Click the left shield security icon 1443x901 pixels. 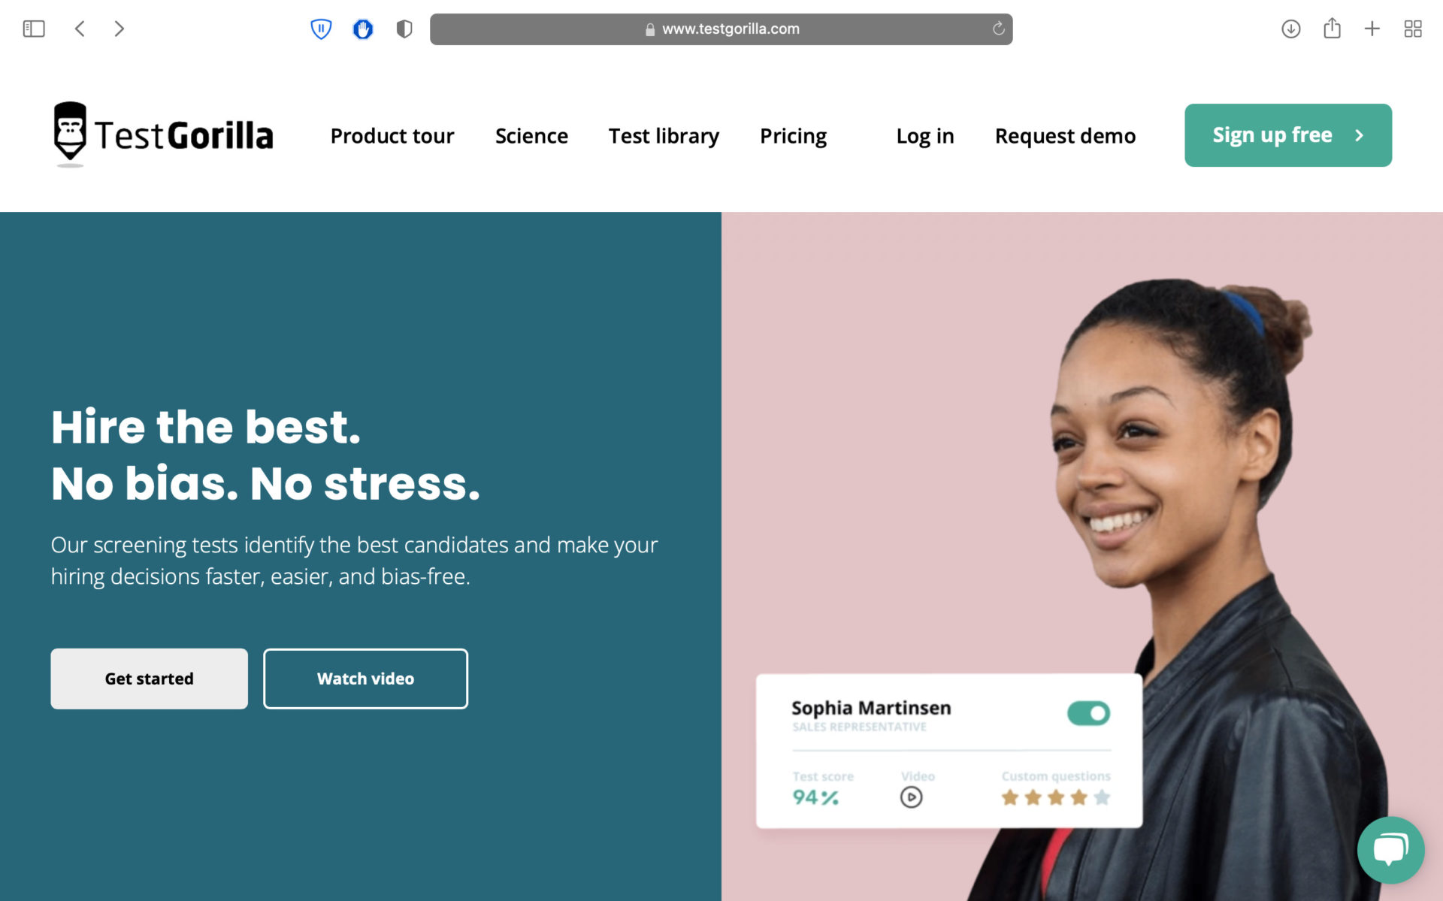click(x=321, y=28)
